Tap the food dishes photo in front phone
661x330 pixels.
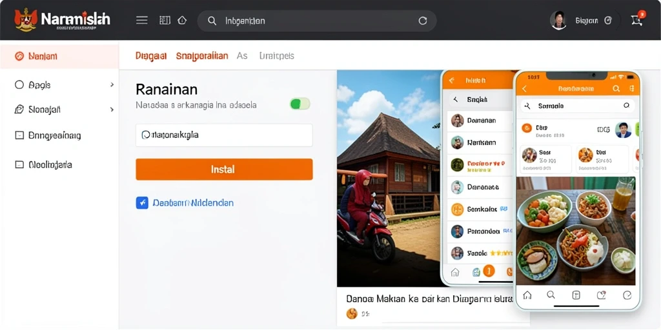coord(576,231)
